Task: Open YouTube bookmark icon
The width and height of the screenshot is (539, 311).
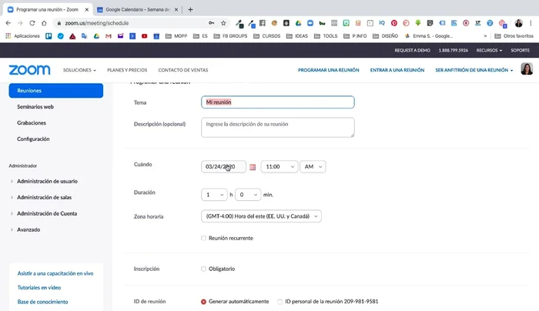Action: (145, 35)
